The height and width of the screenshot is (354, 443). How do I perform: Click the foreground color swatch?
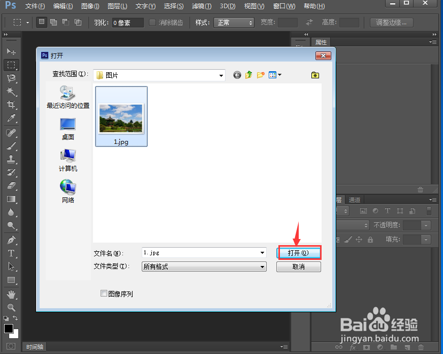tap(9, 329)
